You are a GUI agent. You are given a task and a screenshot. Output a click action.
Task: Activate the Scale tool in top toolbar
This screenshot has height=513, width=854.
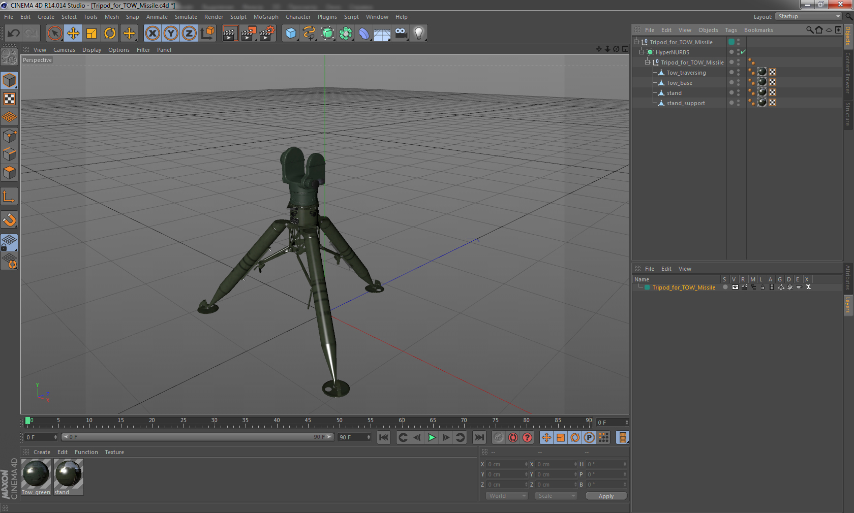[91, 34]
